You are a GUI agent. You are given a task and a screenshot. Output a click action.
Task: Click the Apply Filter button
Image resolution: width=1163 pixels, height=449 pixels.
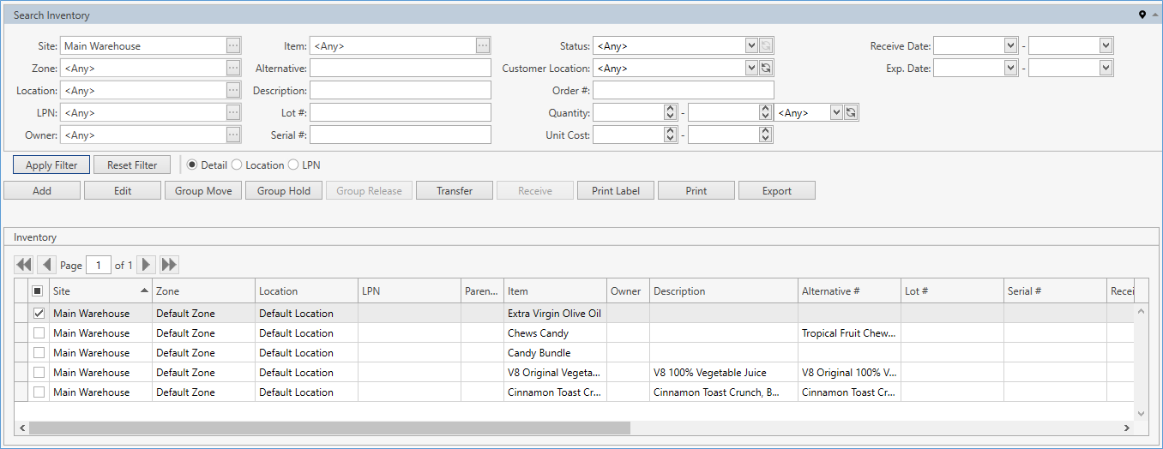[51, 165]
